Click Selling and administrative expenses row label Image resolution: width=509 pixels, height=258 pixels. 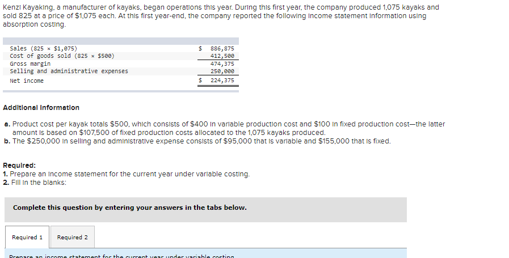click(69, 71)
